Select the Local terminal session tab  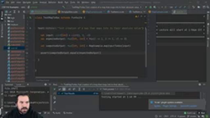click(19, 85)
